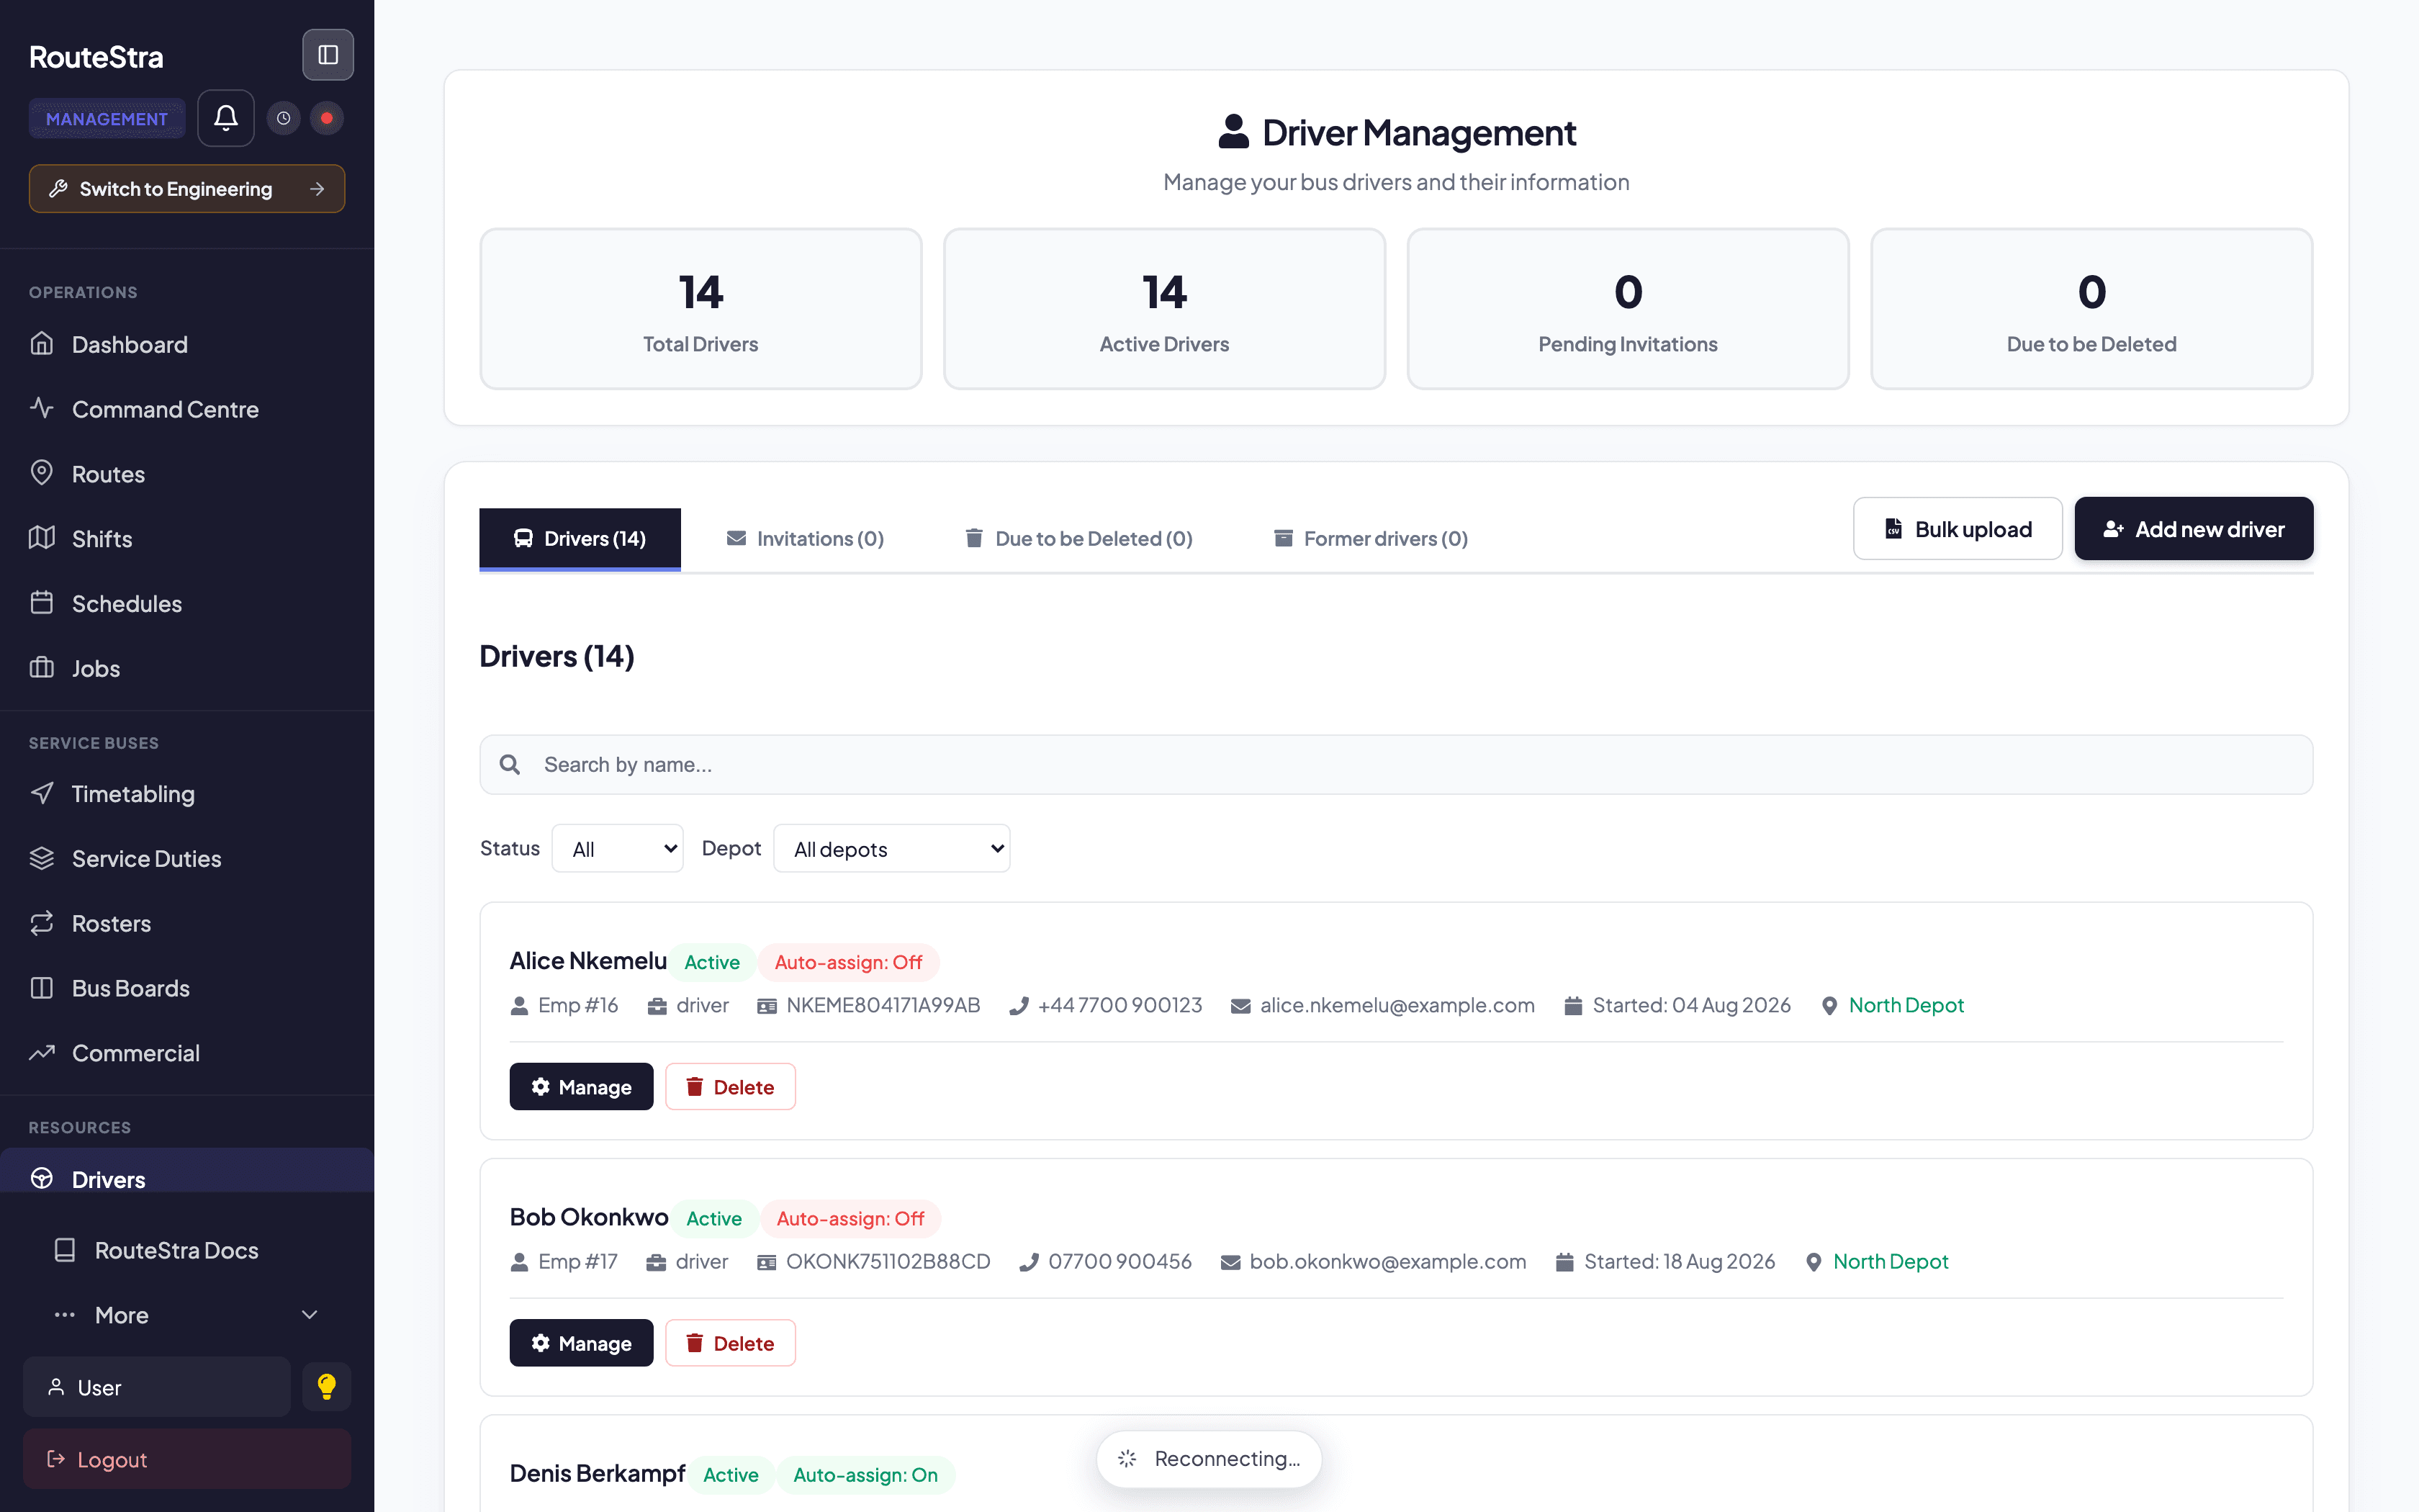Click the Reconnecting status toast

tap(1209, 1459)
